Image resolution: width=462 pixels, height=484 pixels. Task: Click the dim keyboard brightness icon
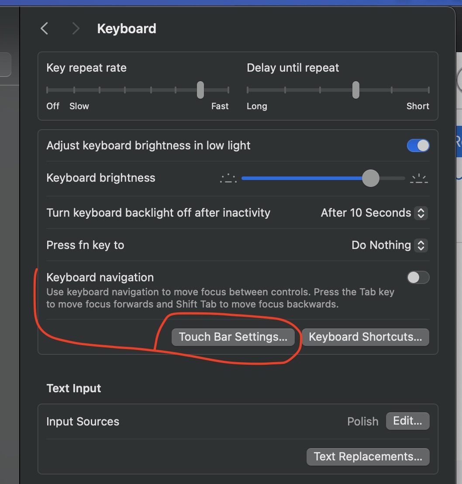228,178
